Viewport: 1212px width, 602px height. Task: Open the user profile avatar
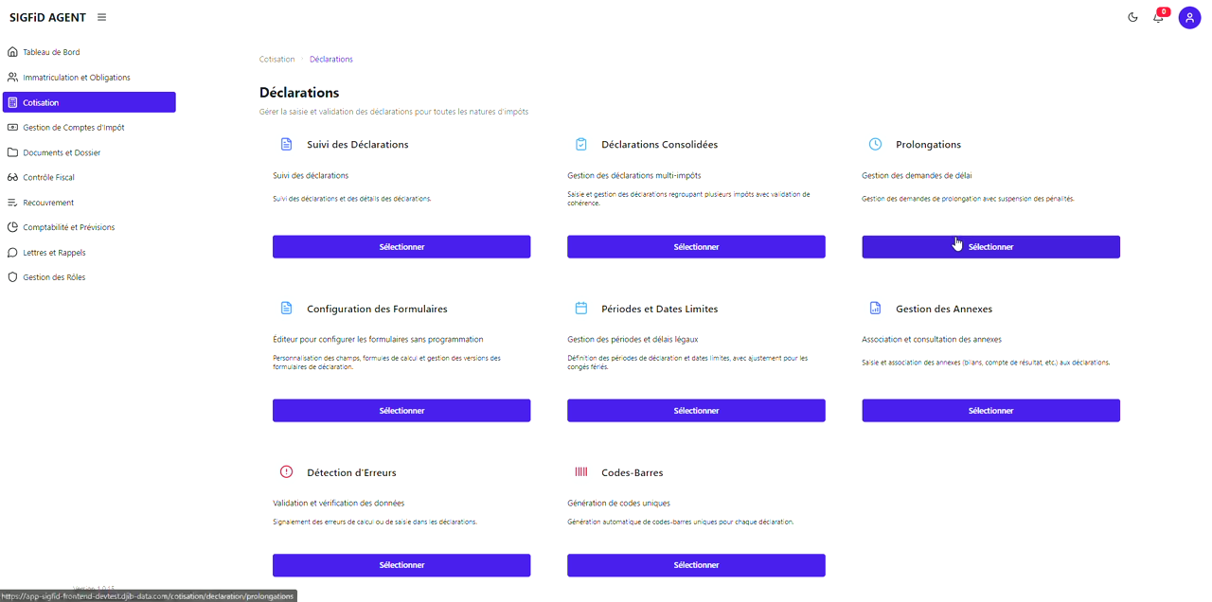point(1189,18)
